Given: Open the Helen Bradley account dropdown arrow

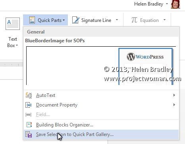Looking at the screenshot, I should [167, 4].
